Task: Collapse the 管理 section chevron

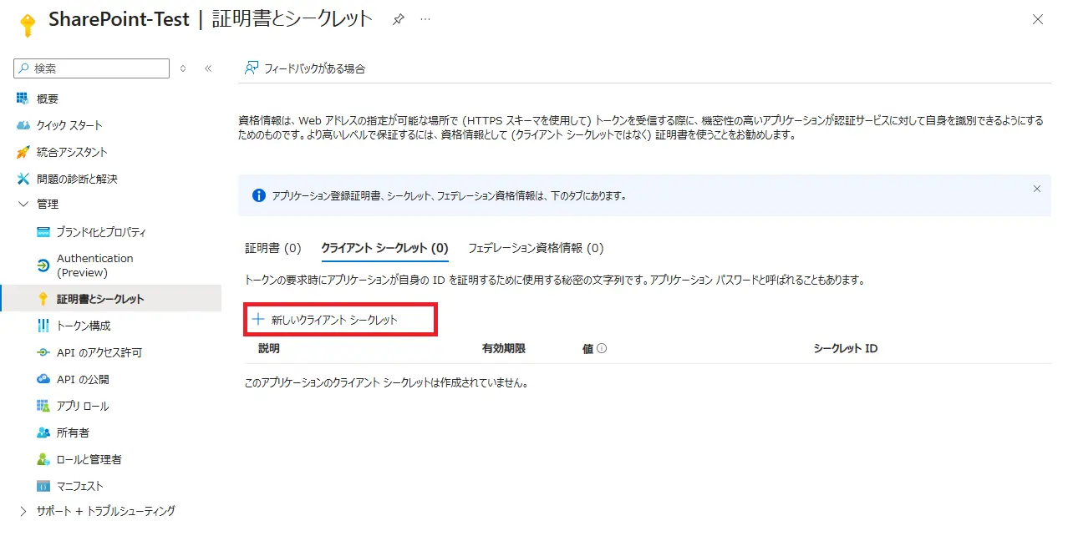Action: 23,204
